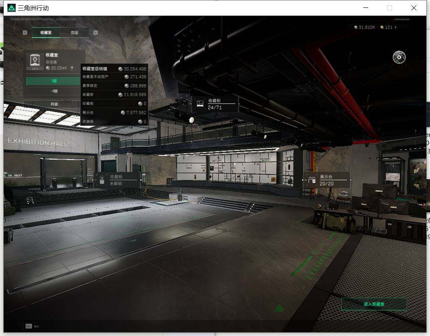
Task: Click the disc icon at top right
Action: (399, 57)
